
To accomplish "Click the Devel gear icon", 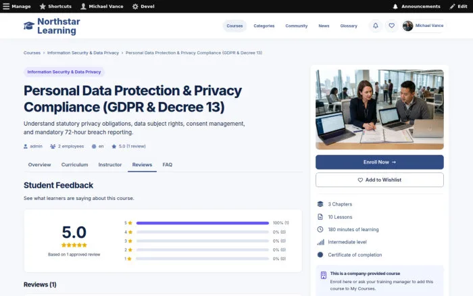I will (x=135, y=6).
